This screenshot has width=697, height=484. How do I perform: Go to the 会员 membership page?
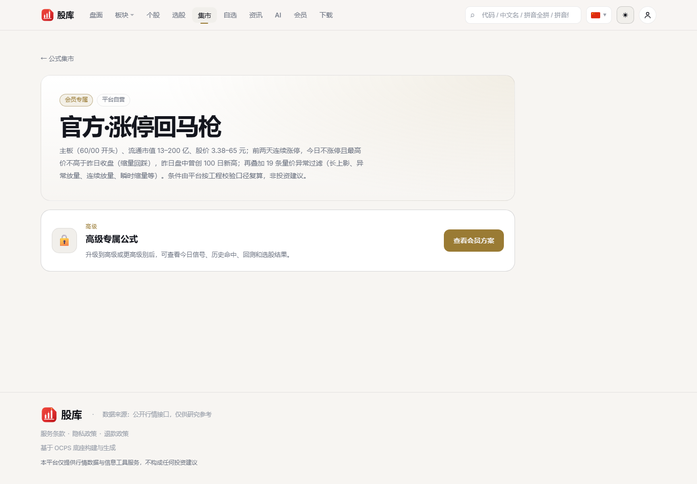point(301,15)
